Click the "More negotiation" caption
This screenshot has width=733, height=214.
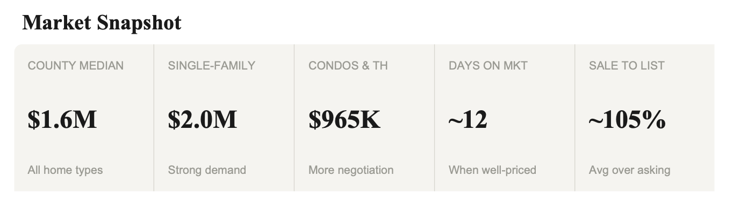351,170
